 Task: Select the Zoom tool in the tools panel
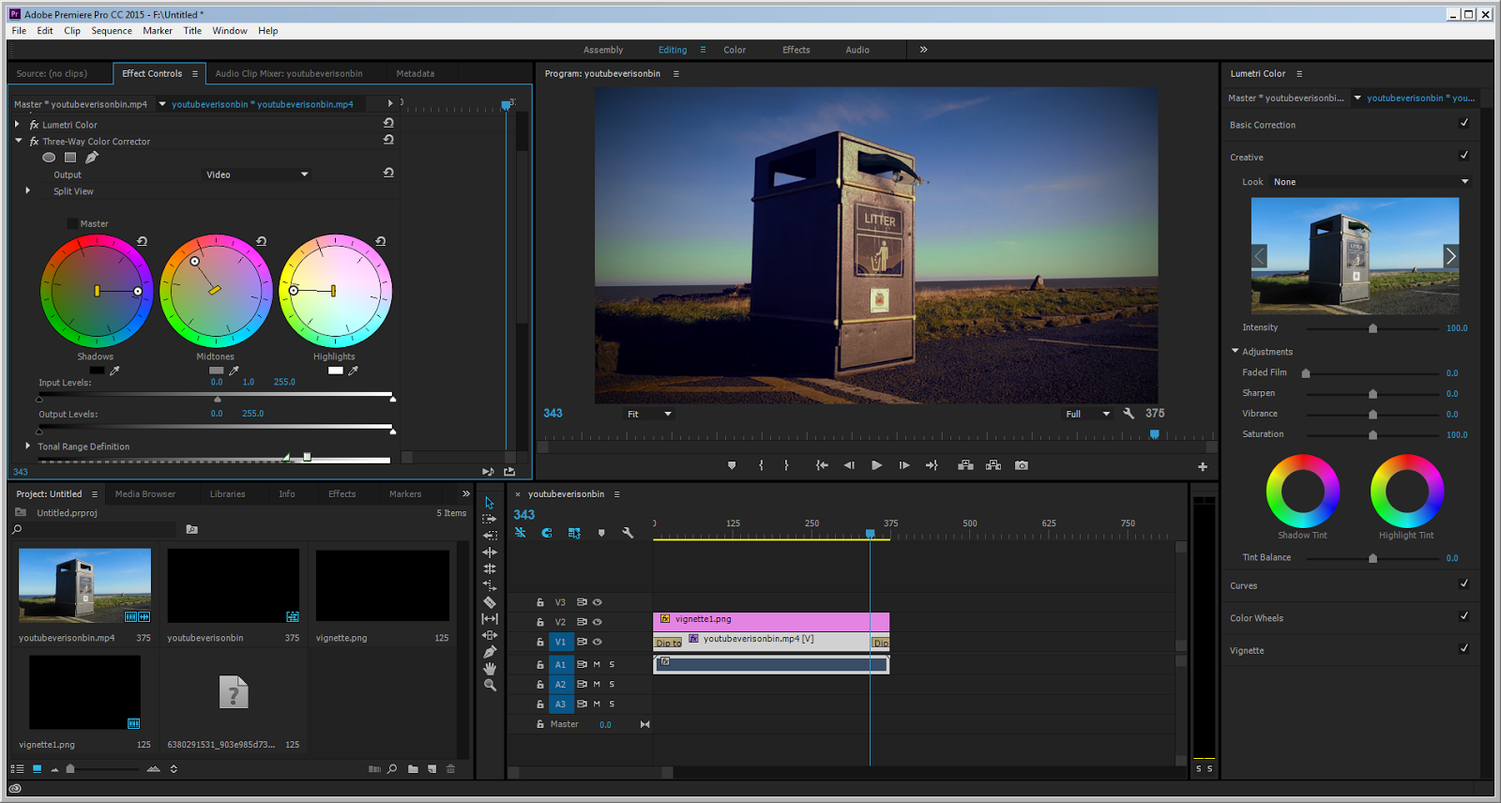click(x=490, y=686)
